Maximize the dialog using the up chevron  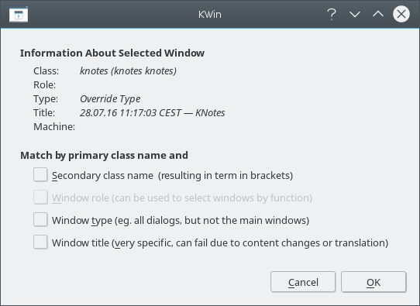click(x=378, y=14)
